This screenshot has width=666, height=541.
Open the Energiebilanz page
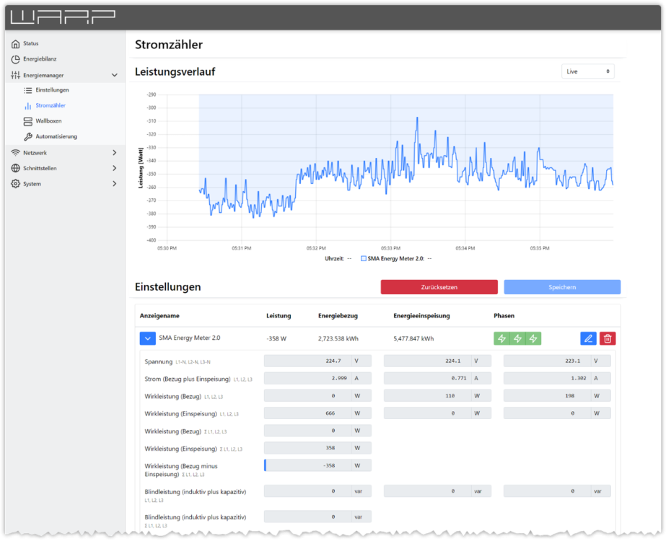(x=39, y=59)
